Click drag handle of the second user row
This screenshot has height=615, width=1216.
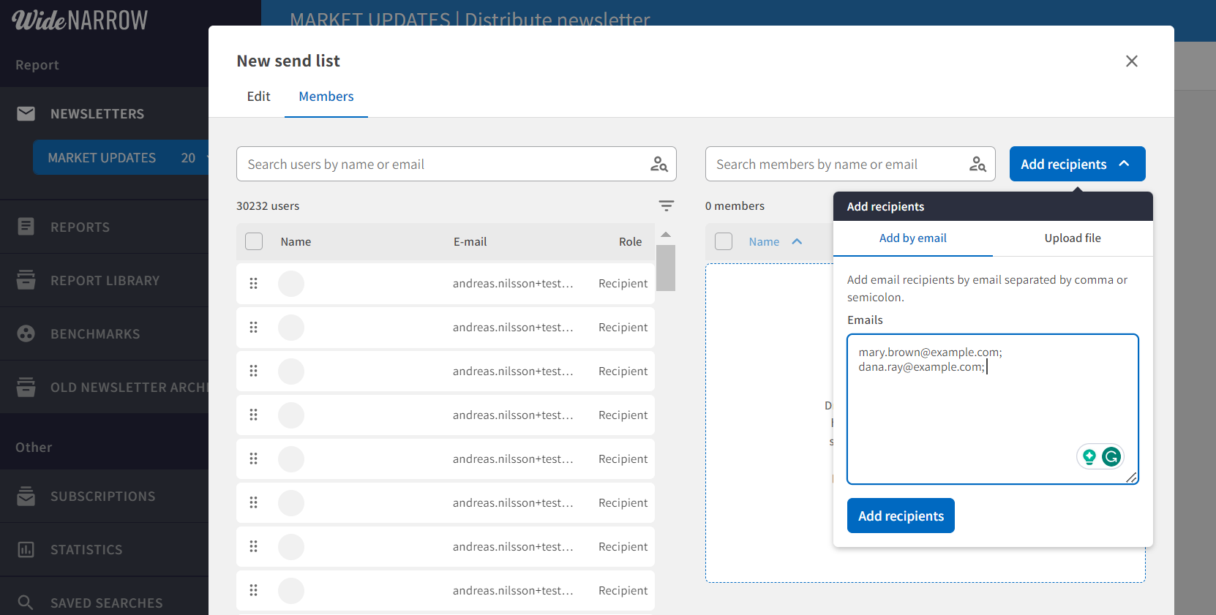pyautogui.click(x=253, y=327)
